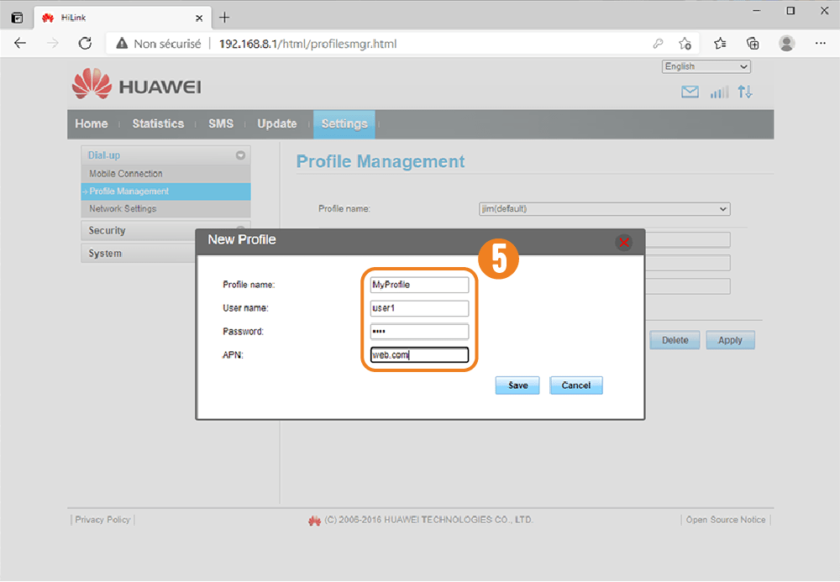The width and height of the screenshot is (840, 582).
Task: Click the dialog Profile name field
Action: (419, 285)
